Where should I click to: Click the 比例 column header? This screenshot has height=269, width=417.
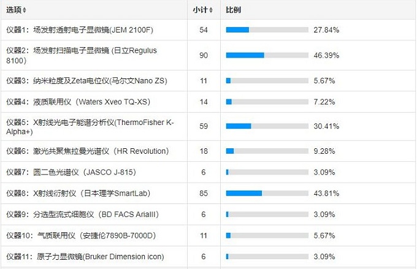233,10
